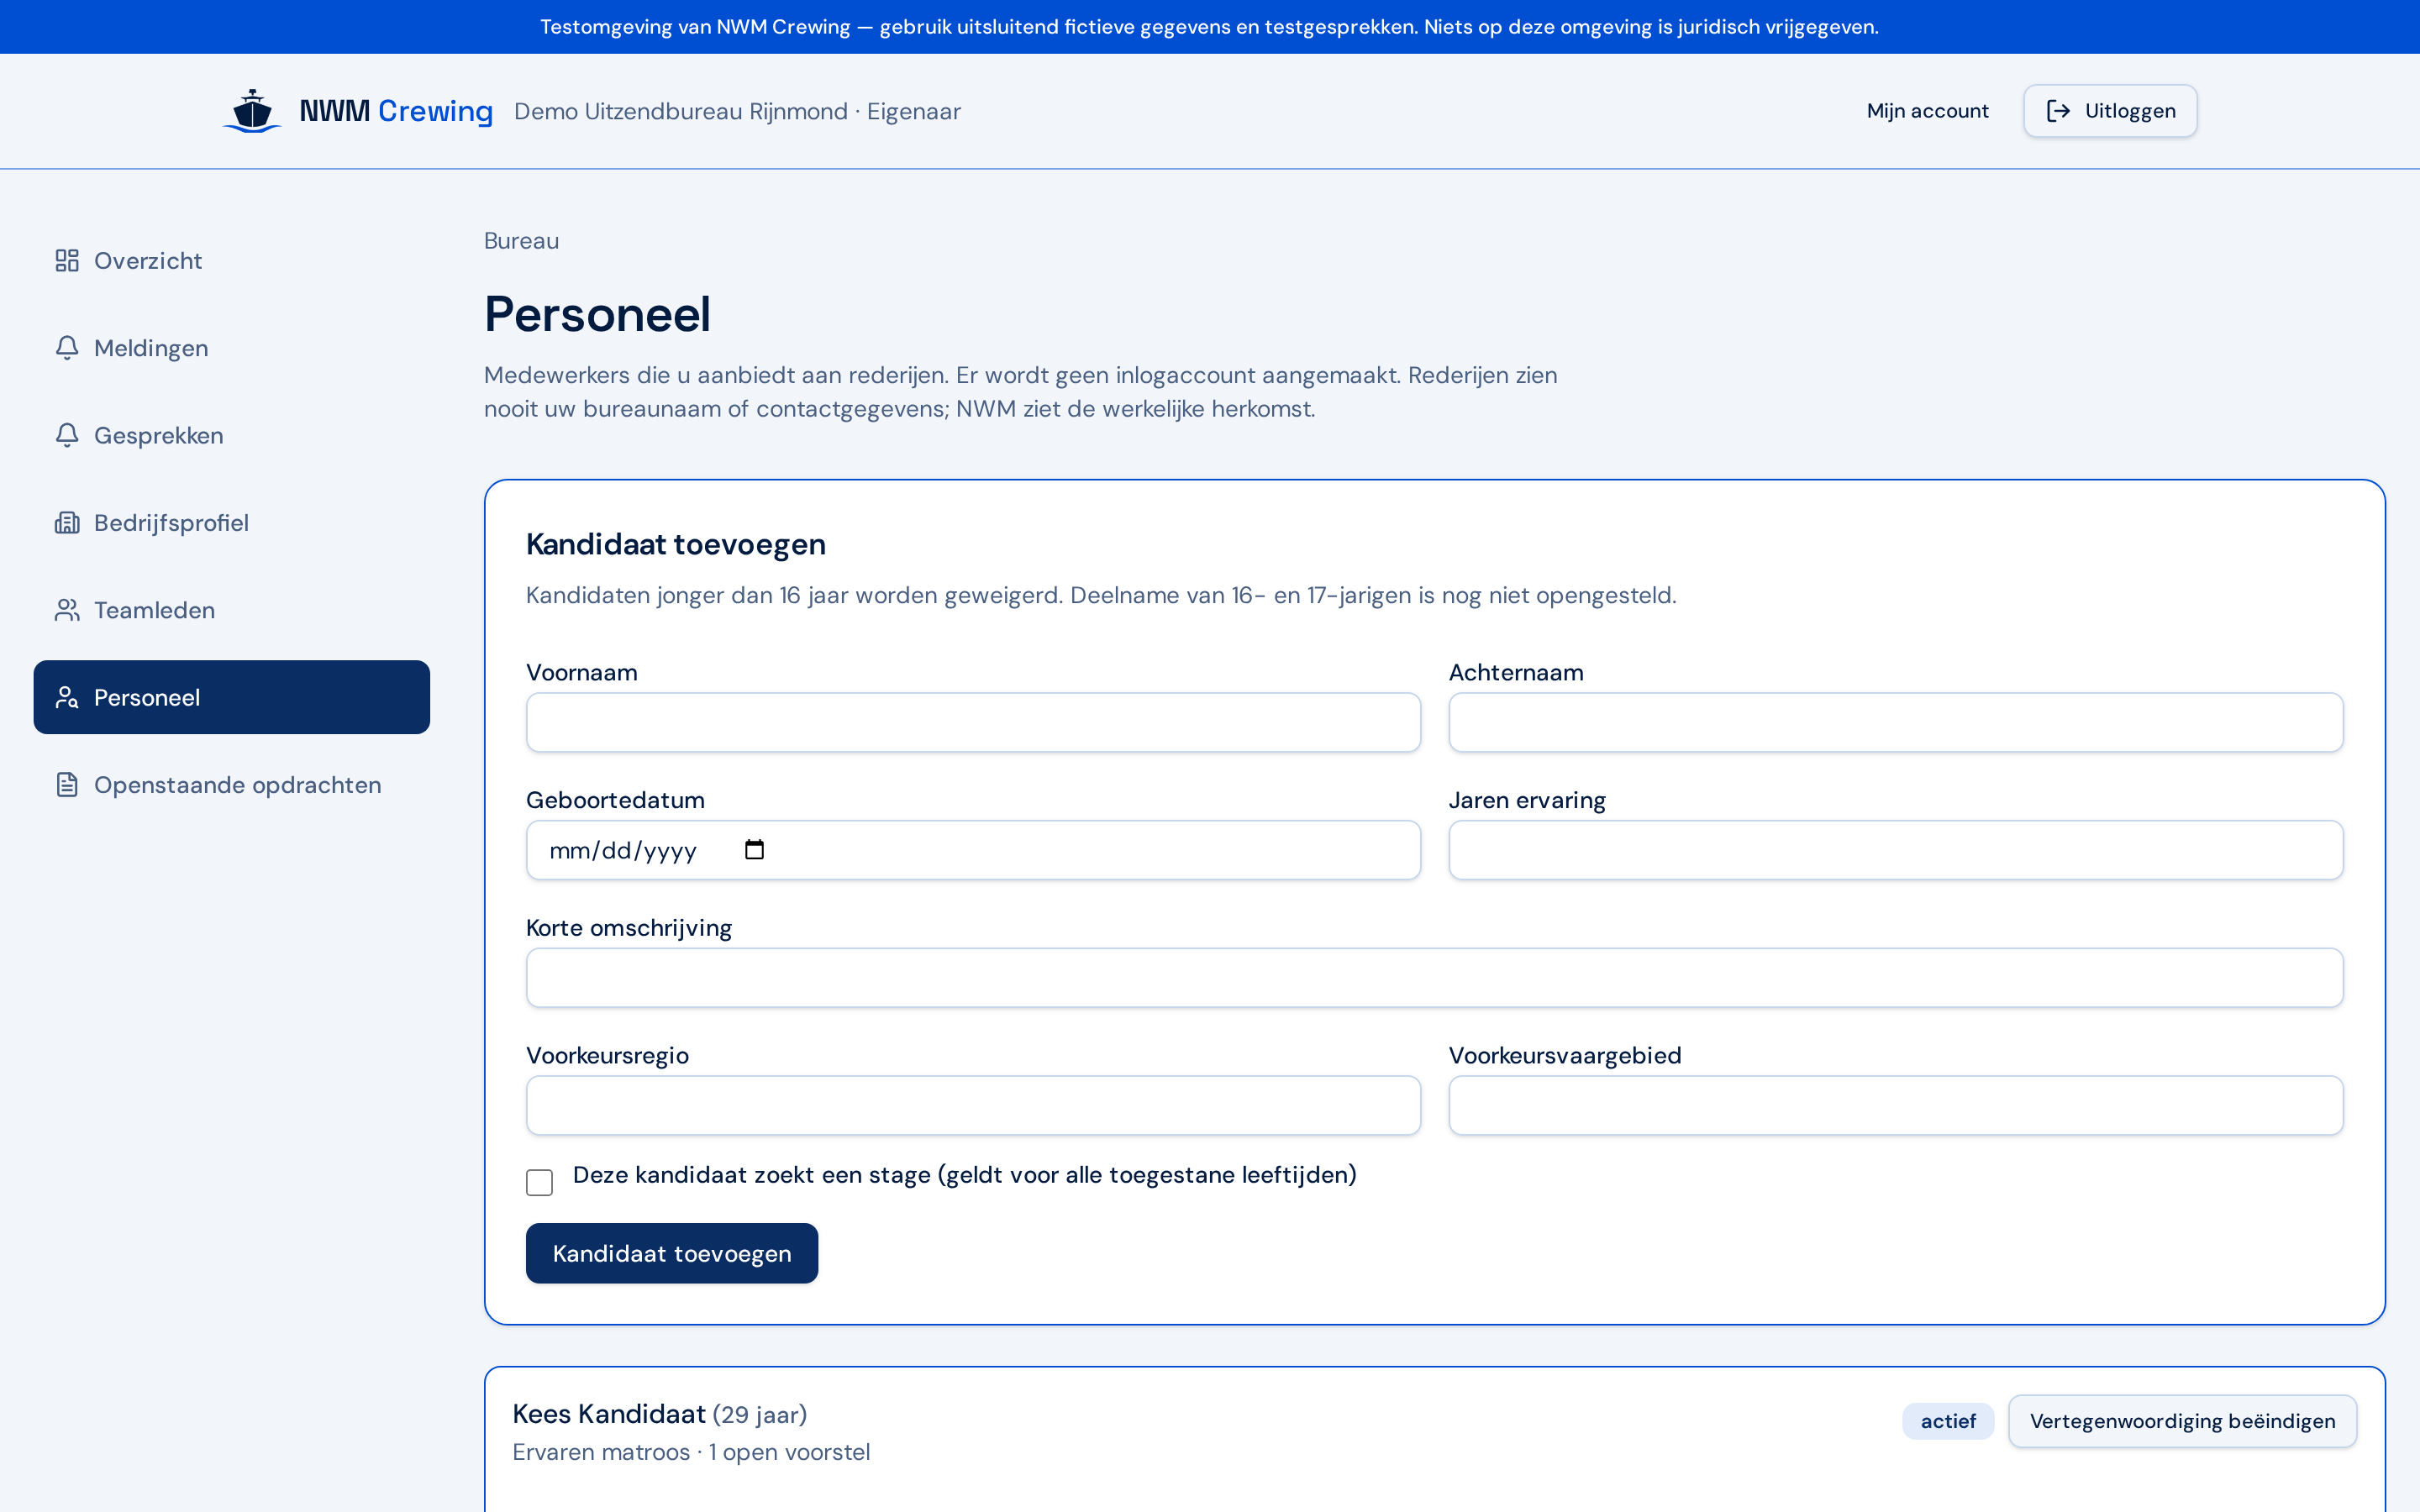Click the bell icon next to Gesprekken
Screen dimensions: 2420x1512
pos(67,435)
